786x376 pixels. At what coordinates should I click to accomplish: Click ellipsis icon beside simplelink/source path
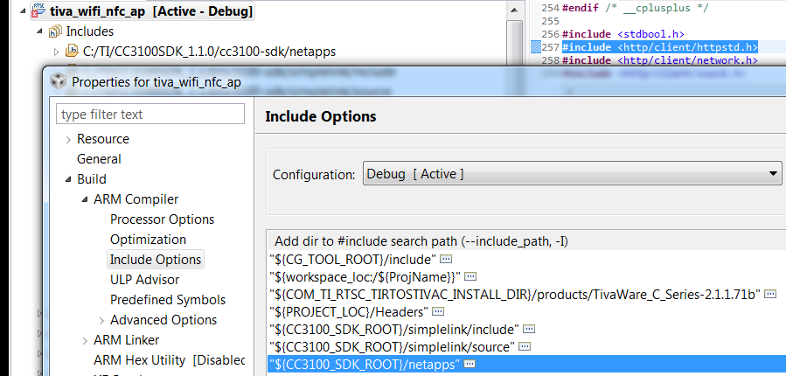(525, 346)
